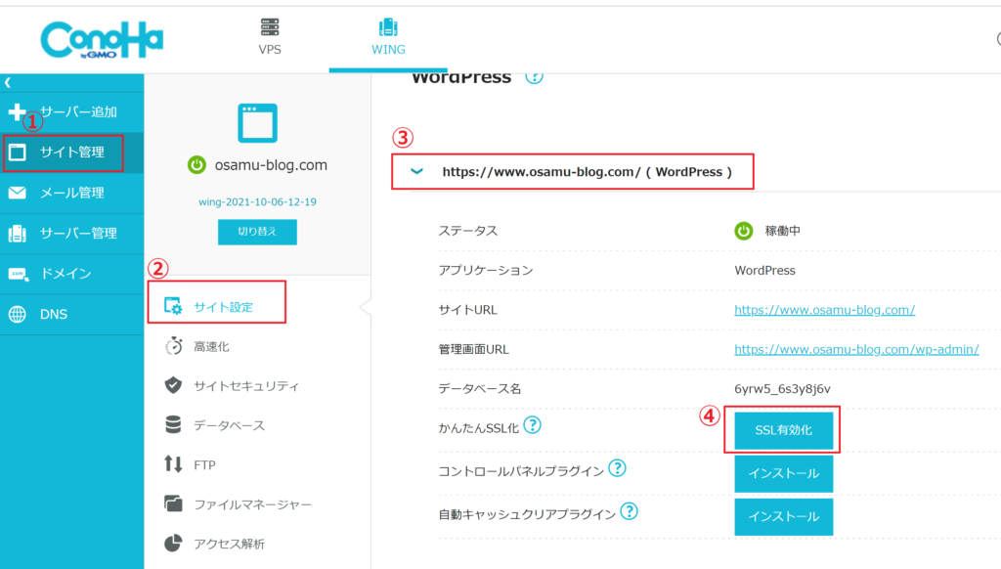Click the ステータス label
1001x569 pixels.
pos(467,231)
